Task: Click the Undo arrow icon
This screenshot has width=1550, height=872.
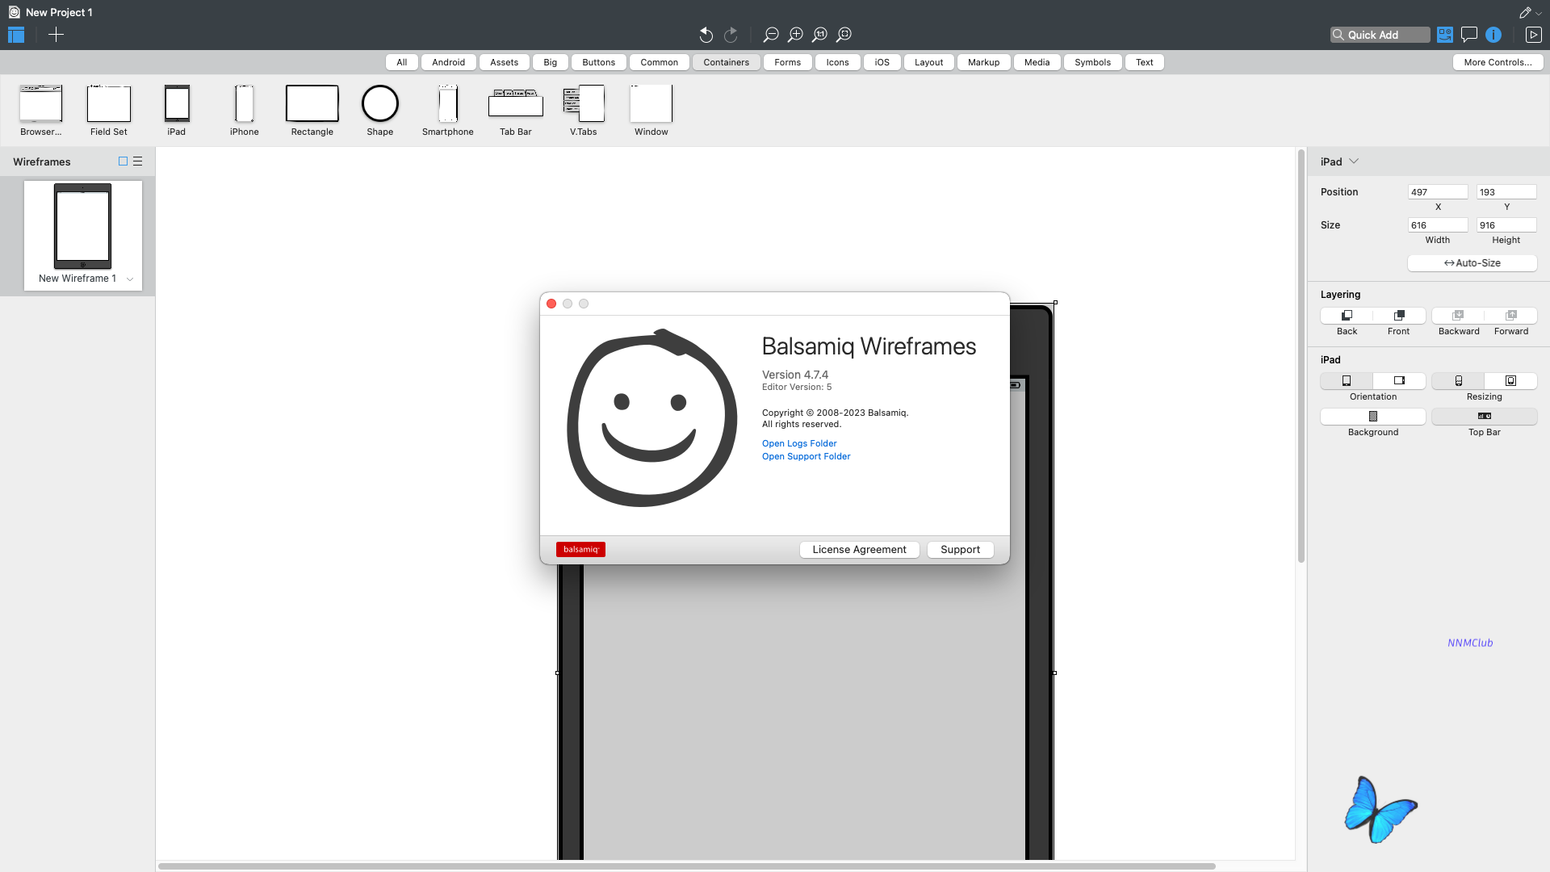Action: 706,35
